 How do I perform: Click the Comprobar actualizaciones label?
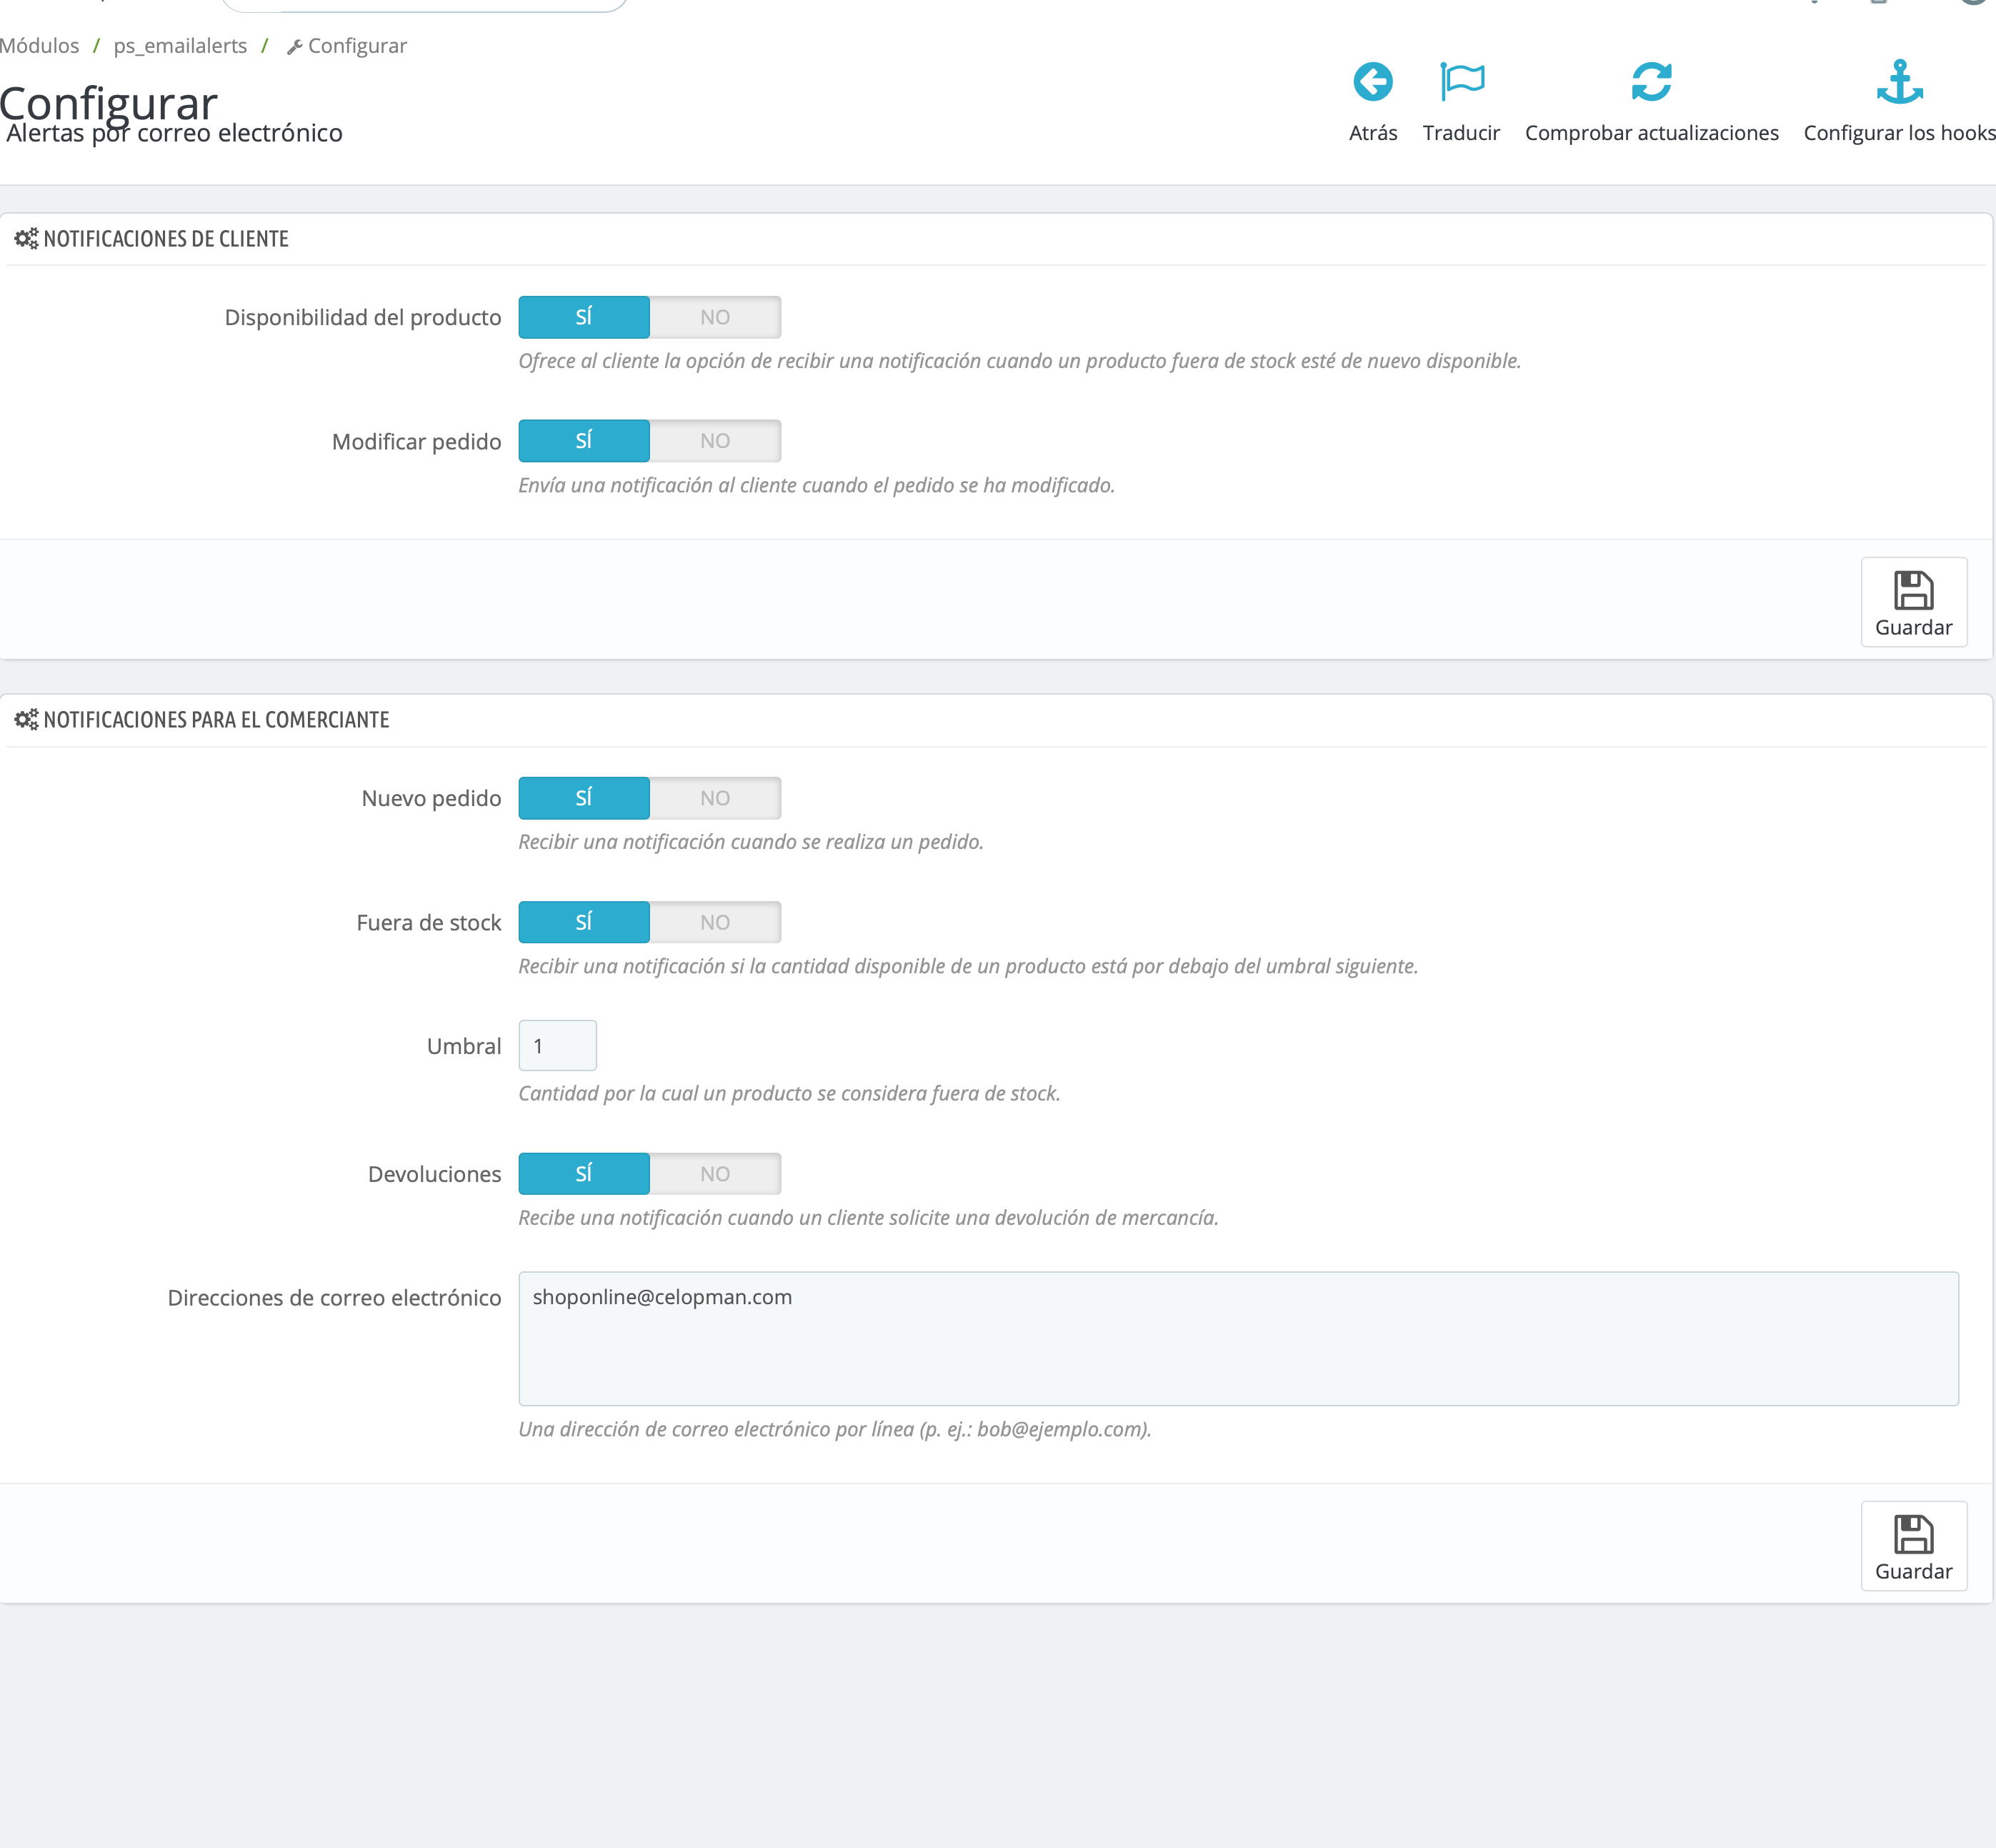click(1651, 133)
